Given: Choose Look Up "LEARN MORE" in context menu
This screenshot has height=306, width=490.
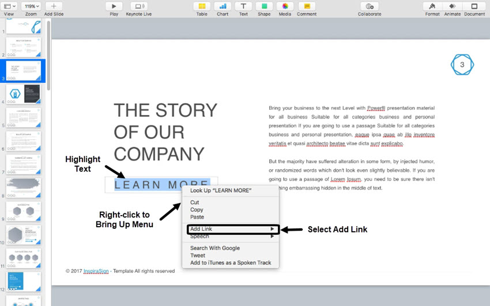Looking at the screenshot, I should tap(231, 190).
